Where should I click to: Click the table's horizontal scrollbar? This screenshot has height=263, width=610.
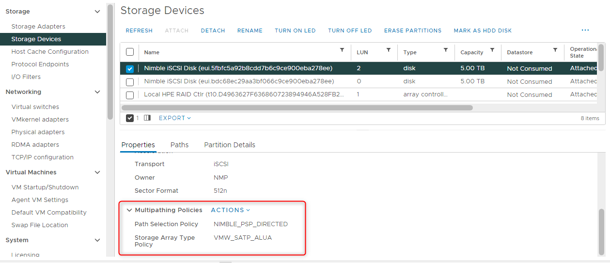[297, 108]
